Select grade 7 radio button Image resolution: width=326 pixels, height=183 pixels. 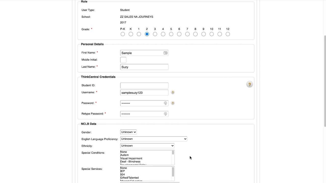coord(187,34)
